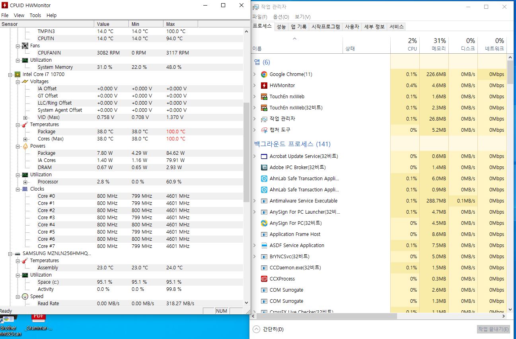Click the Speed gauge icon in HWMonitor
The width and height of the screenshot is (516, 339).
coord(25,296)
